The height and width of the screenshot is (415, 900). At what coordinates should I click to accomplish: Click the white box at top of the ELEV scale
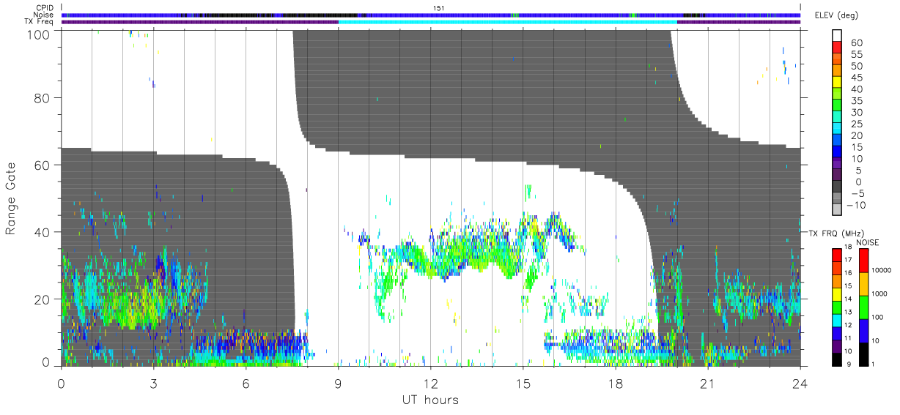point(836,35)
